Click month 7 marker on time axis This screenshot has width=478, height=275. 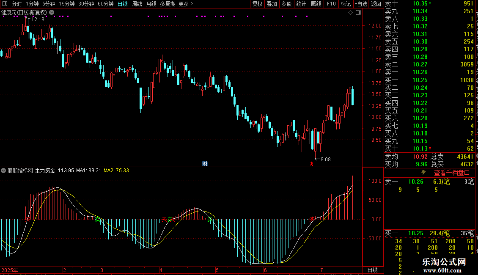tap(321, 270)
